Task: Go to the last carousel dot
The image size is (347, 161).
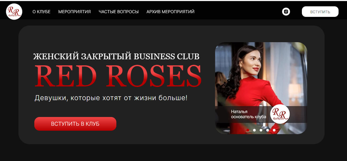Action: point(274,130)
